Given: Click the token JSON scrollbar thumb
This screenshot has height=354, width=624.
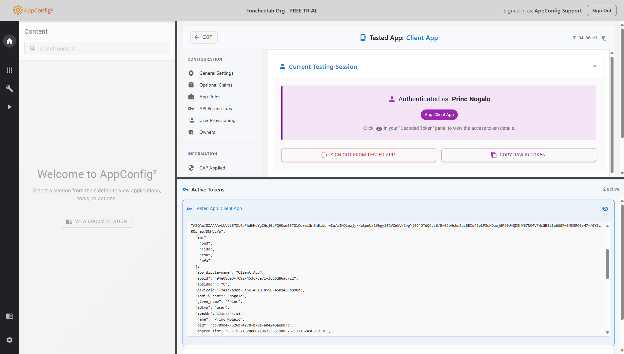Looking at the screenshot, I should (x=607, y=264).
